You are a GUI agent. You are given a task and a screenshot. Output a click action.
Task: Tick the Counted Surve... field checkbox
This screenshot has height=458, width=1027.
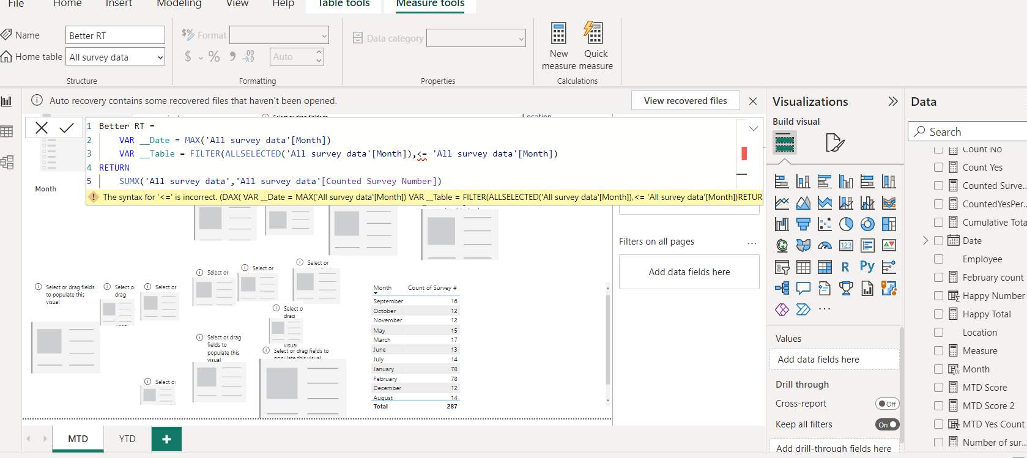[x=938, y=185]
